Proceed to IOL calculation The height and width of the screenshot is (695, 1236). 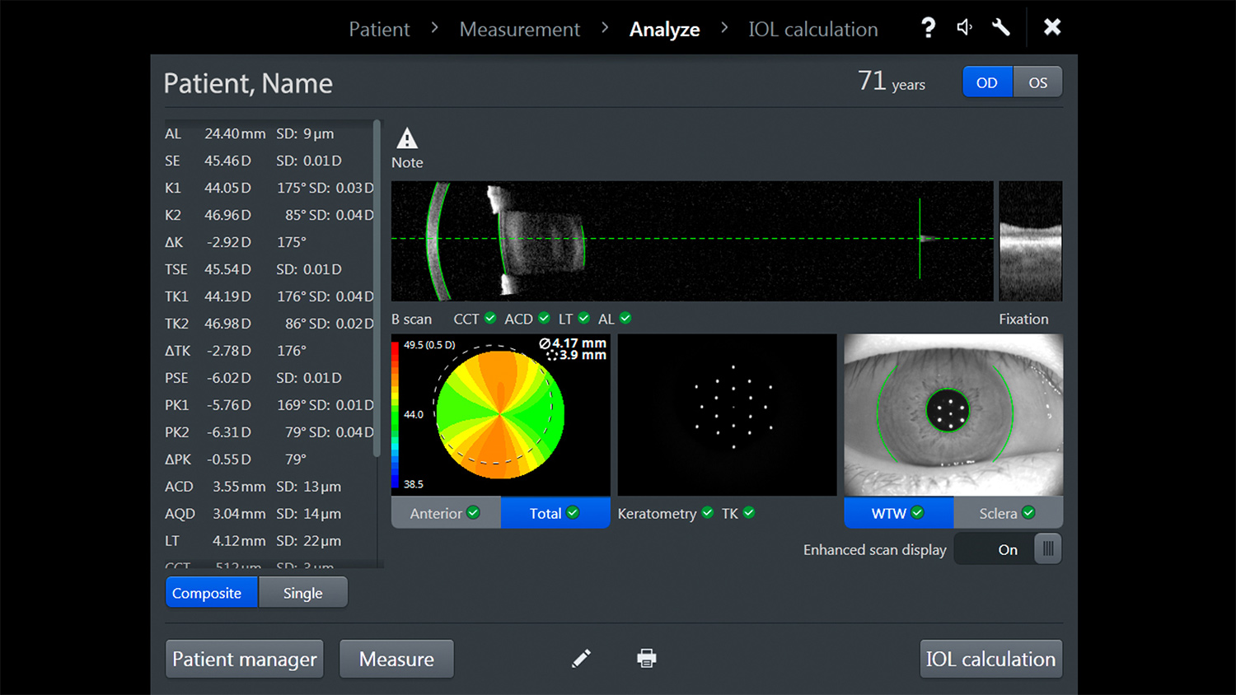pos(990,659)
